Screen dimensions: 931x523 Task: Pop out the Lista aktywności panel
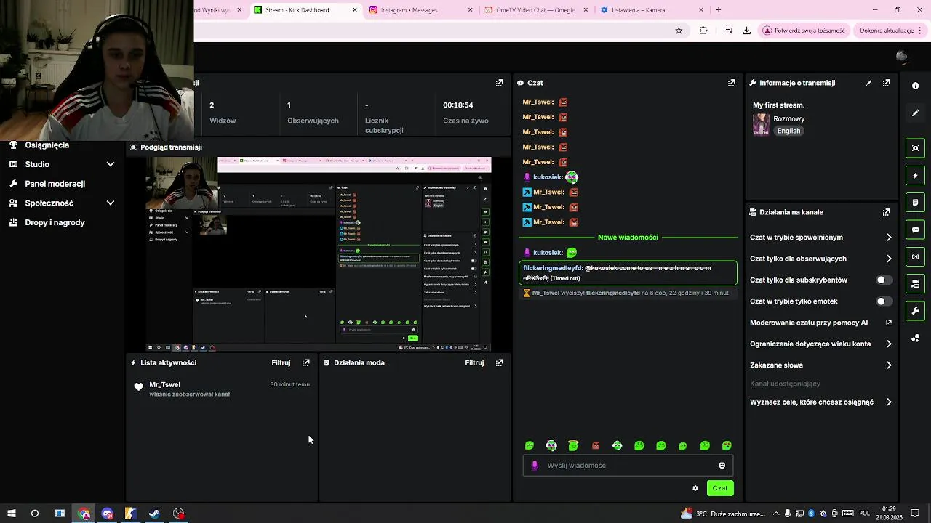(305, 362)
